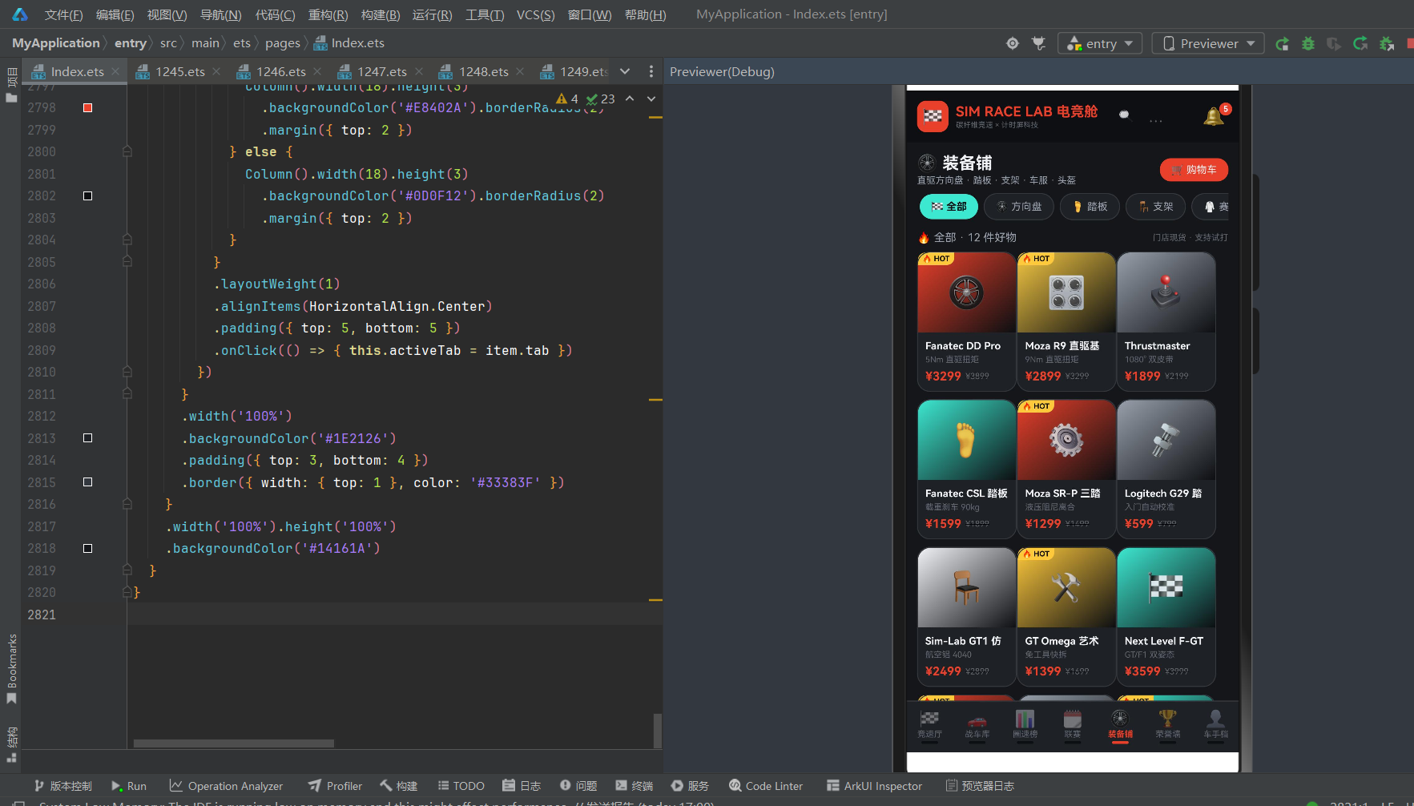1414x806 pixels.
Task: Click the #33383F color swatch at line 2815
Action: tap(88, 482)
